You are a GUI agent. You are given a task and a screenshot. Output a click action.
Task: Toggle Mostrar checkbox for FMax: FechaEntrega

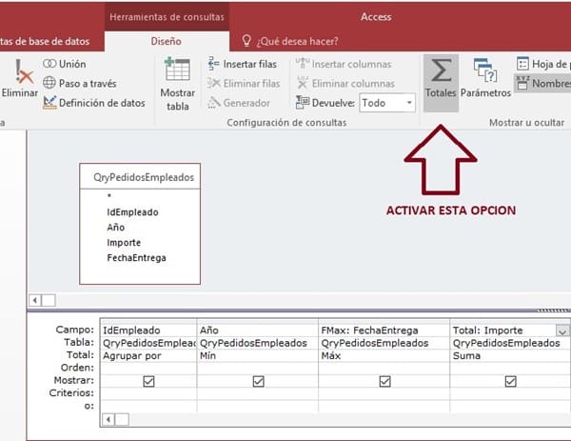click(x=384, y=381)
